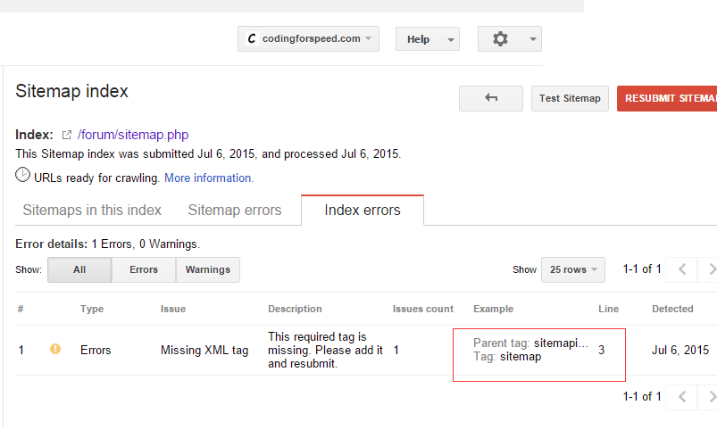Filter list to Errors only
717x430 pixels.
[144, 269]
